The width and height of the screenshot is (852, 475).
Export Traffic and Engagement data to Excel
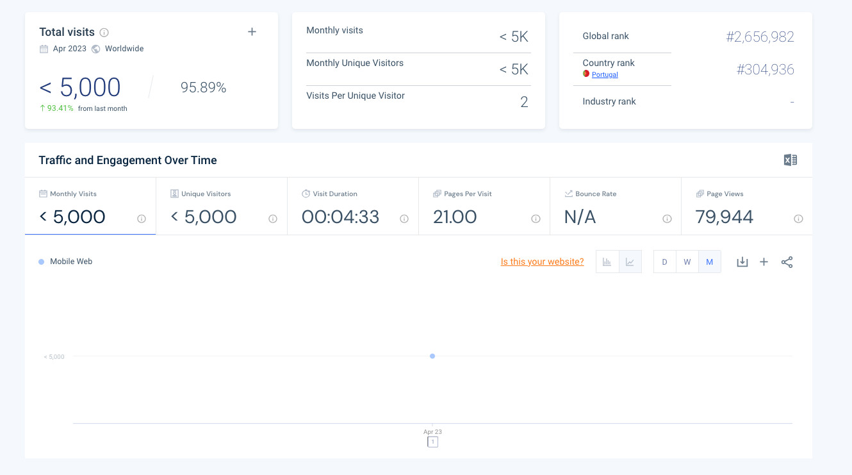tap(790, 160)
